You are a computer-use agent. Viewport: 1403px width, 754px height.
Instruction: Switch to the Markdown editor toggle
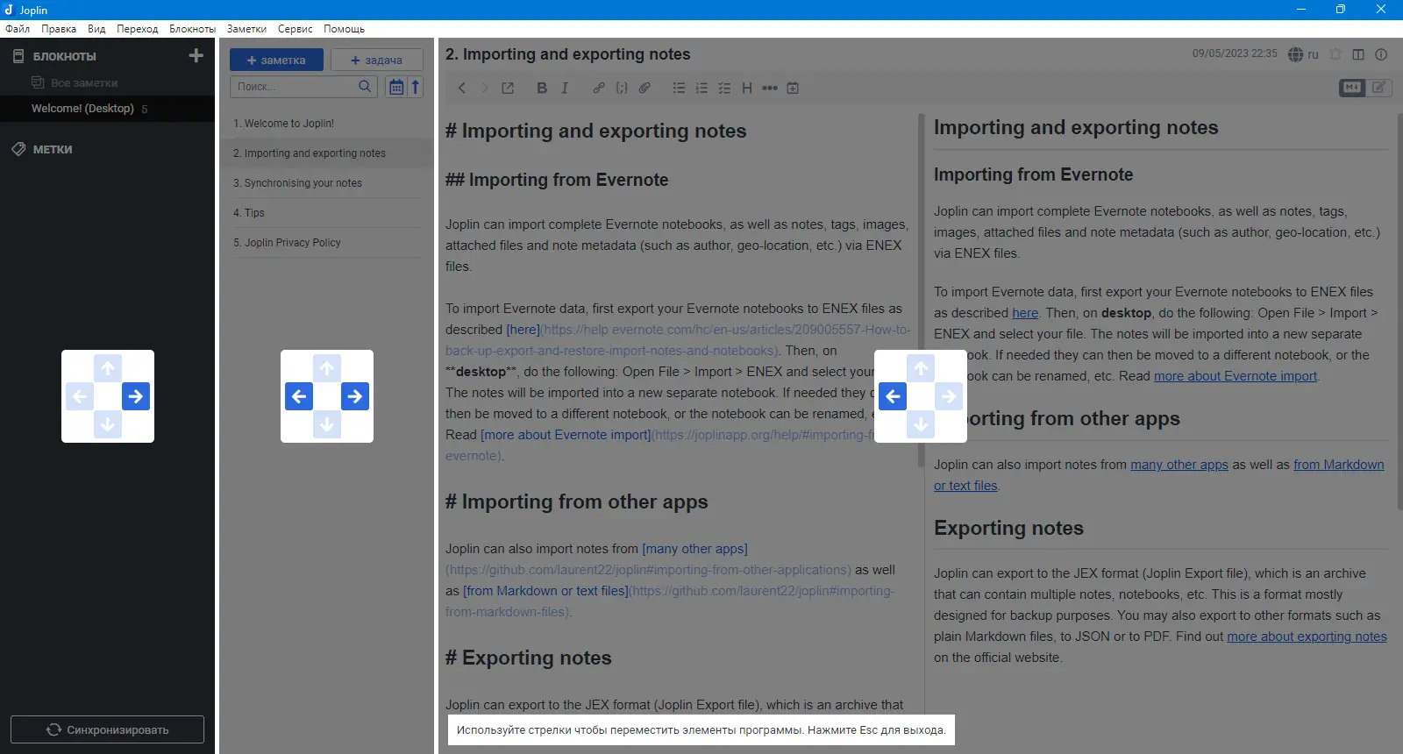click(1352, 88)
